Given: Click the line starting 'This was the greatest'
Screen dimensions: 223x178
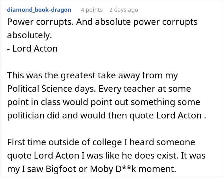Looking at the screenshot, I should 92,75.
